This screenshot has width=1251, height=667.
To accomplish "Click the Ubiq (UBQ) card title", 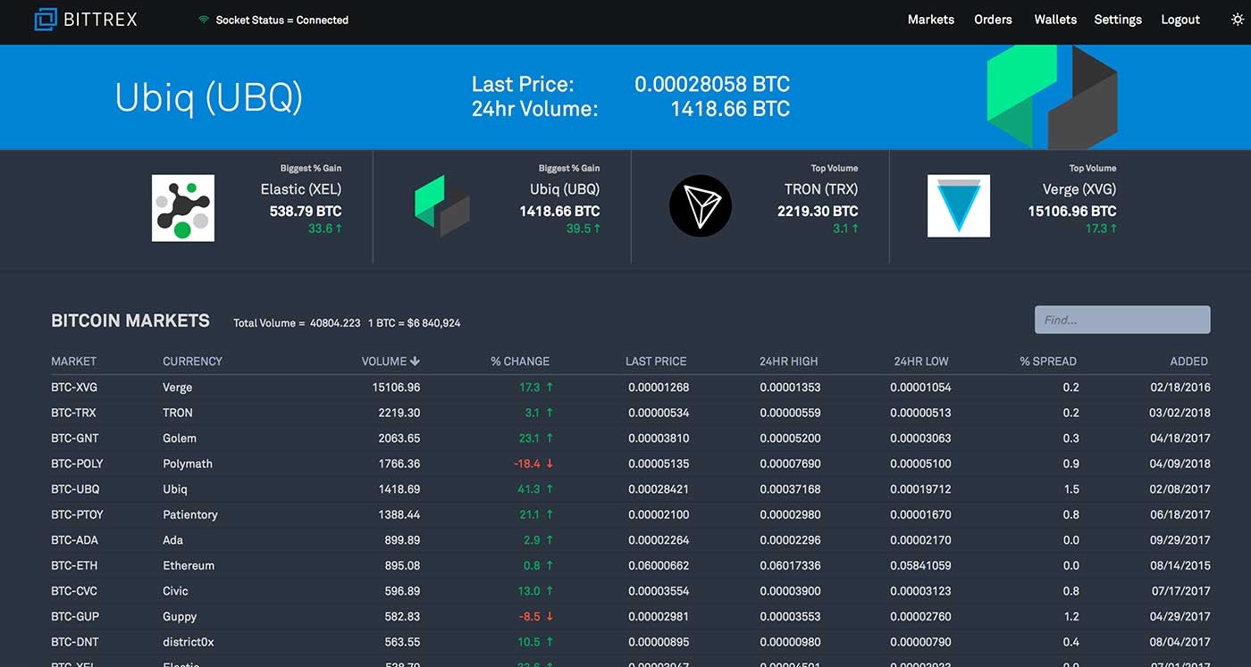I will pyautogui.click(x=565, y=189).
